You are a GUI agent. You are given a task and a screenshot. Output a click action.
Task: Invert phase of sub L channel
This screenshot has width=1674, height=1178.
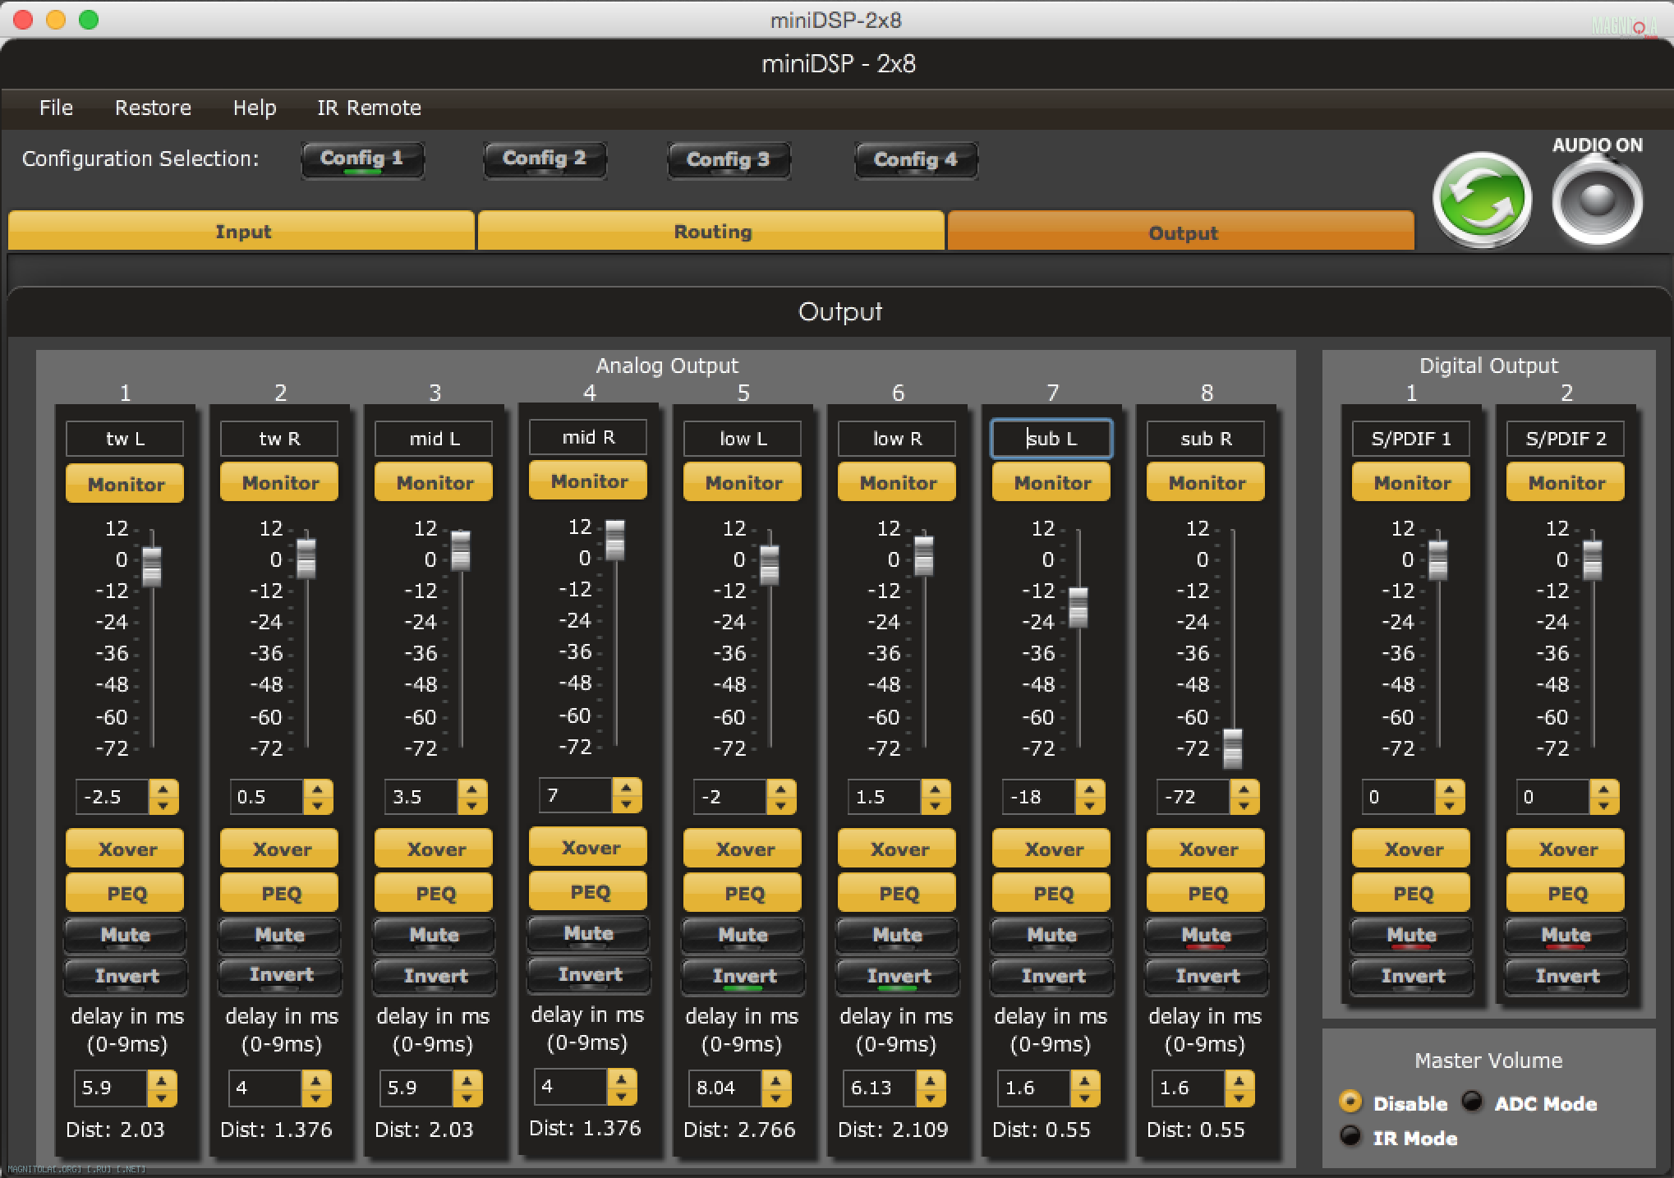(x=1052, y=976)
